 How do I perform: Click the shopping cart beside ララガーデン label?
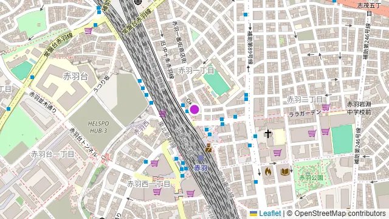point(326,107)
